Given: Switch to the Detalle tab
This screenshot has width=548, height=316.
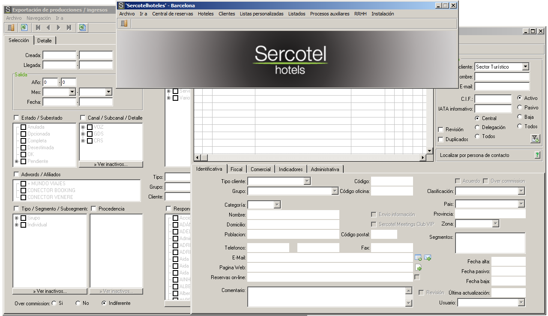Looking at the screenshot, I should pos(45,41).
